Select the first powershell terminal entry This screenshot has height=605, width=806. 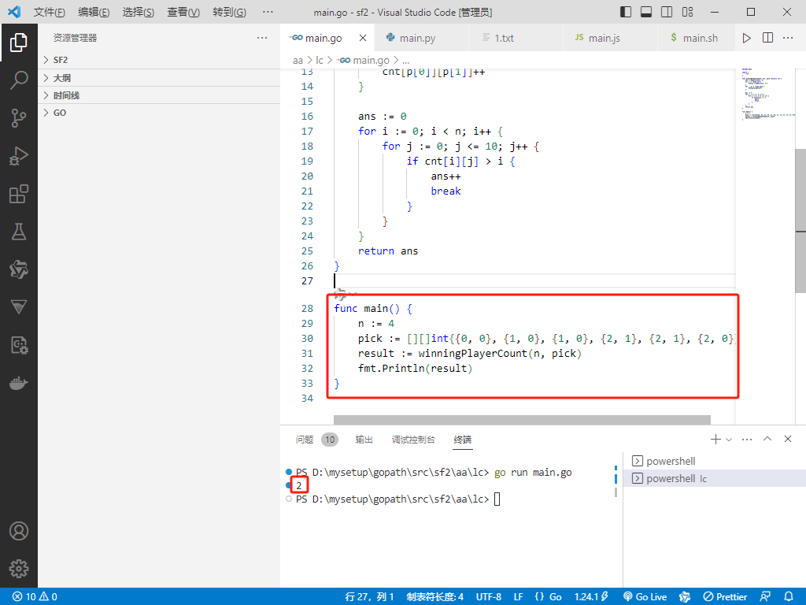click(x=715, y=461)
